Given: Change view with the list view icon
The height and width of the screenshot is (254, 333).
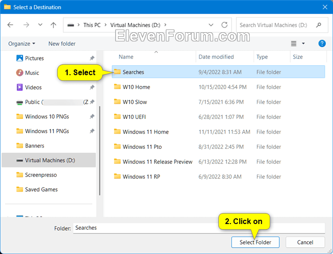Looking at the screenshot, I should pos(294,44).
